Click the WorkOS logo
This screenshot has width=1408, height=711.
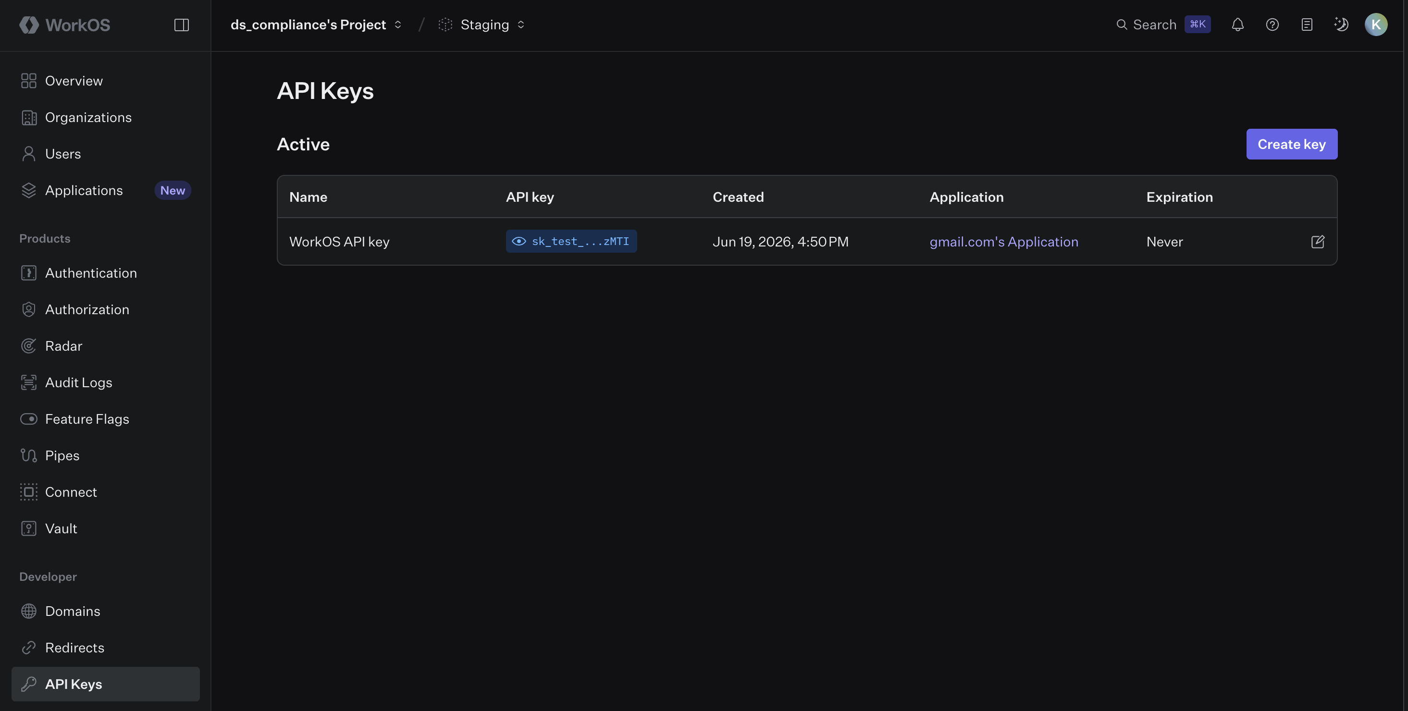(64, 25)
